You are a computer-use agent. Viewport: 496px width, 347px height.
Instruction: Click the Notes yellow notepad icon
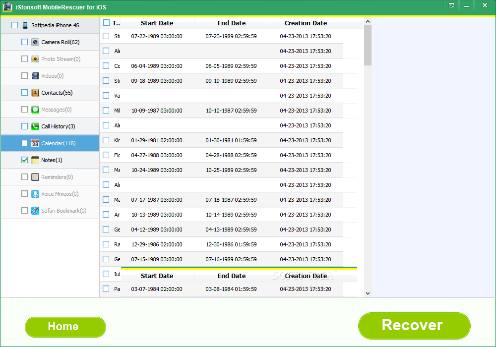(35, 160)
